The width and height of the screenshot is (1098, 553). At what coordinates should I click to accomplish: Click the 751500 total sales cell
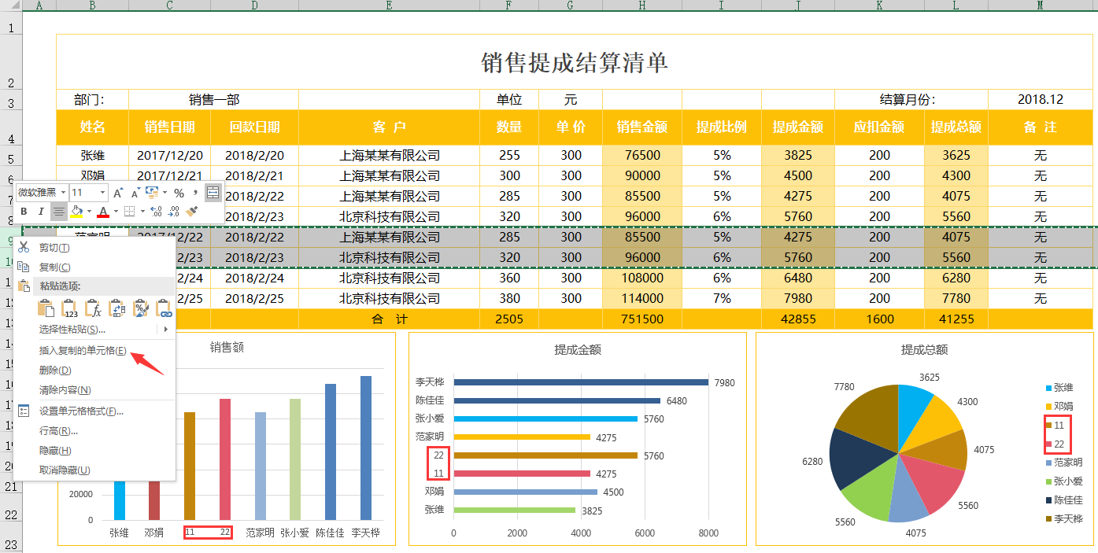(x=642, y=319)
